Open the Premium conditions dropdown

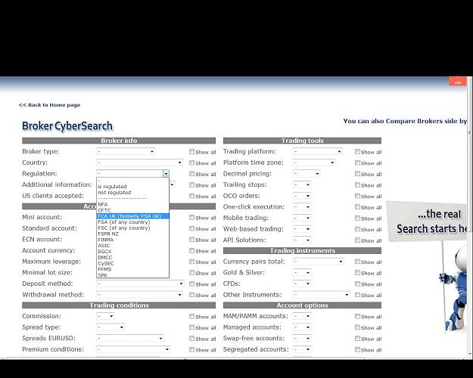133,349
